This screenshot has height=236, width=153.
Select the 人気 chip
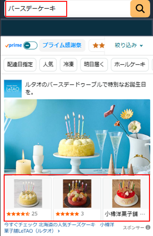tap(48, 64)
